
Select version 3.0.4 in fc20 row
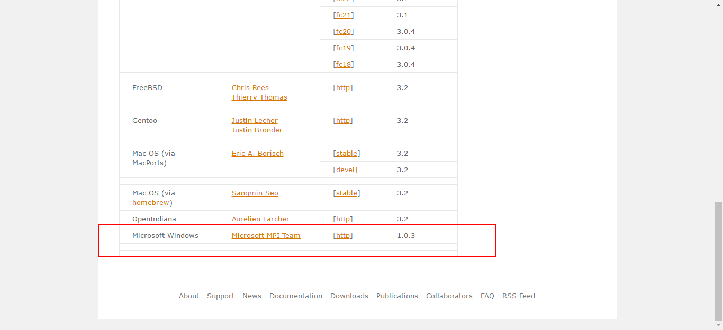coord(406,31)
